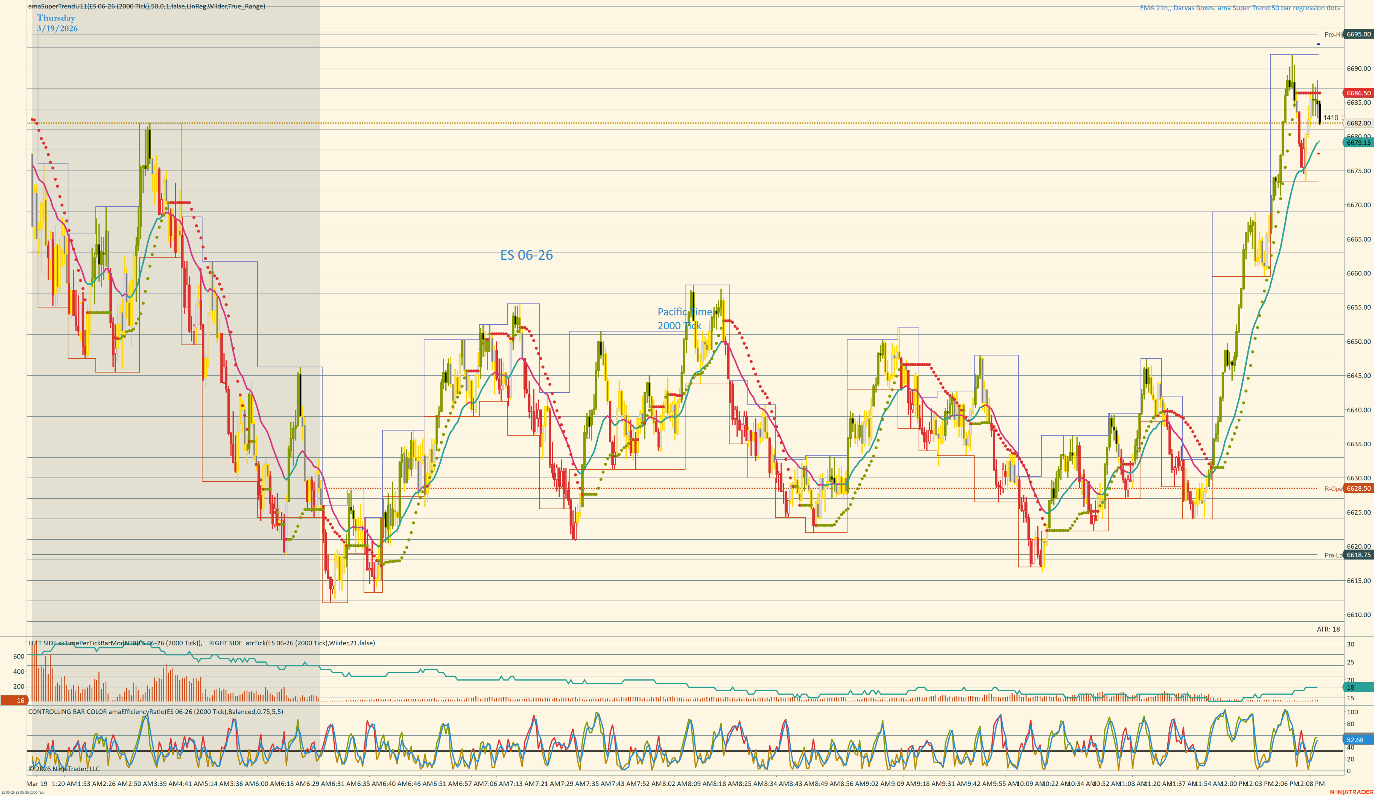This screenshot has height=796, width=1374.
Task: Click the 6618.75 Pre-Low price marker
Action: coord(1358,555)
